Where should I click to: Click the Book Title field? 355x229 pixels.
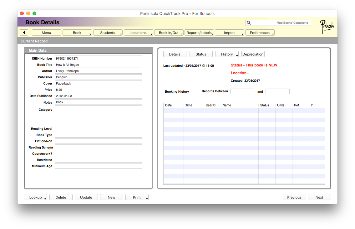click(99, 65)
